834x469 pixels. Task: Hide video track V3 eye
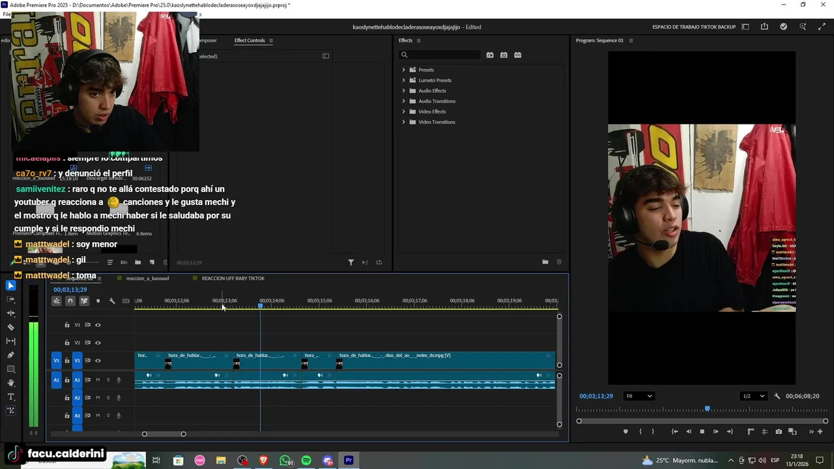[98, 325]
